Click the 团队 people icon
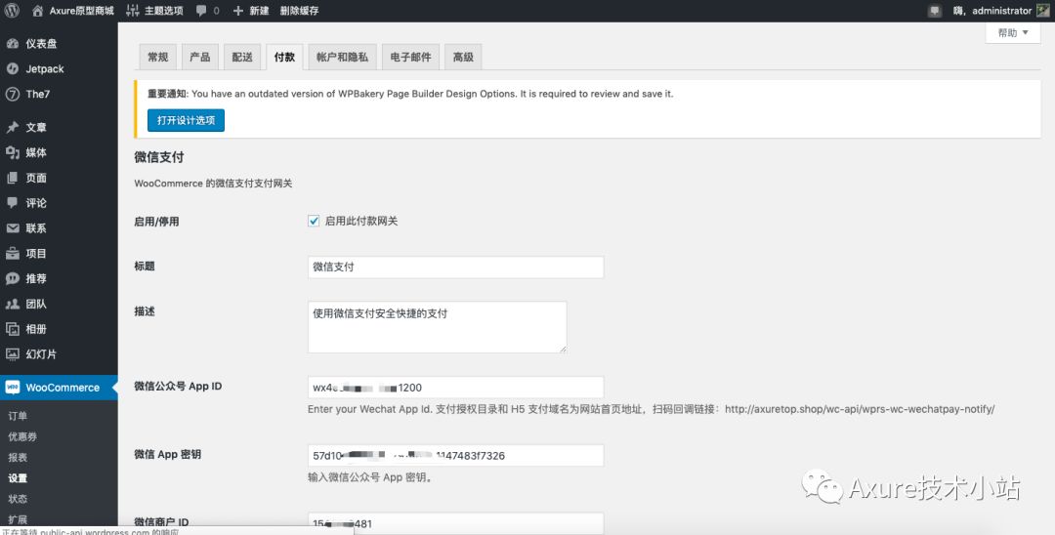The height and width of the screenshot is (535, 1055). tap(12, 304)
